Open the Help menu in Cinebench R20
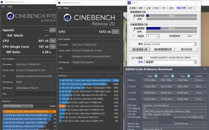This screenshot has height=130, width=209. pyautogui.click(x=66, y=8)
